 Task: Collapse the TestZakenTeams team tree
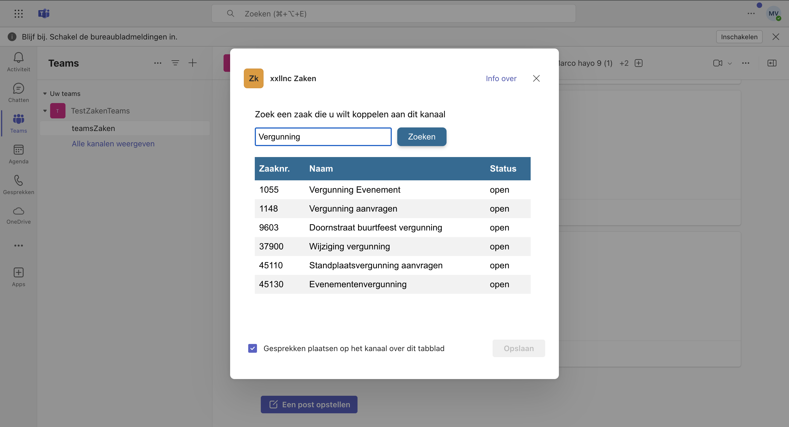(45, 111)
